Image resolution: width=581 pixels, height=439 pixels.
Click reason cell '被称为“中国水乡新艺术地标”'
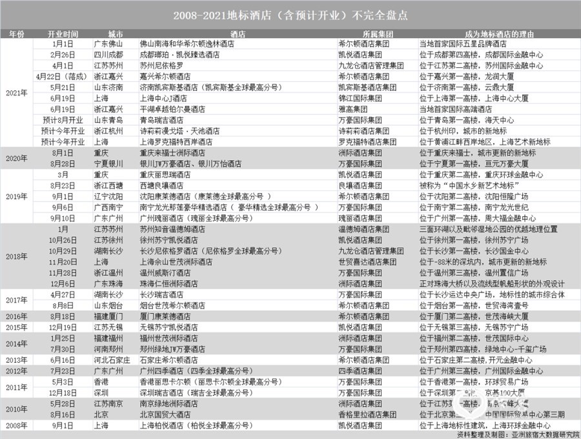click(469, 185)
